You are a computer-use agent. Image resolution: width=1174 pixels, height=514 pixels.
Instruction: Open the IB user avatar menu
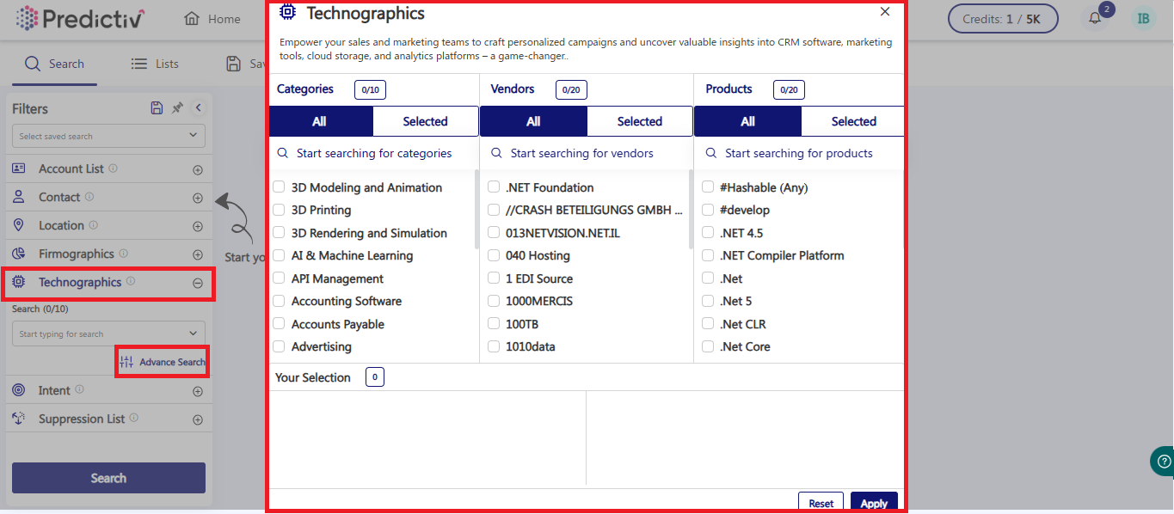(1143, 18)
